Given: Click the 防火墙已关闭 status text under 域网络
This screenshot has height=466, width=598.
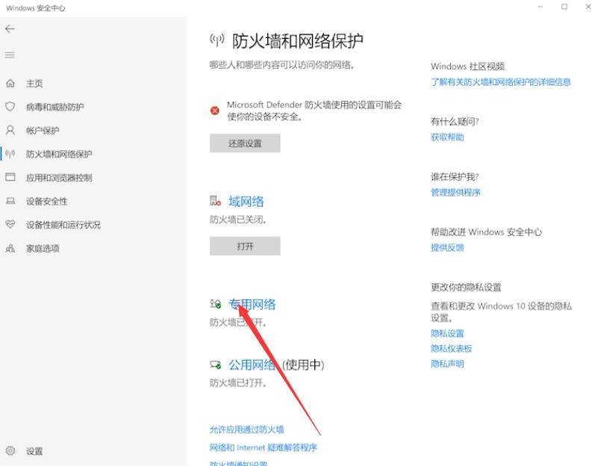Looking at the screenshot, I should click(238, 220).
